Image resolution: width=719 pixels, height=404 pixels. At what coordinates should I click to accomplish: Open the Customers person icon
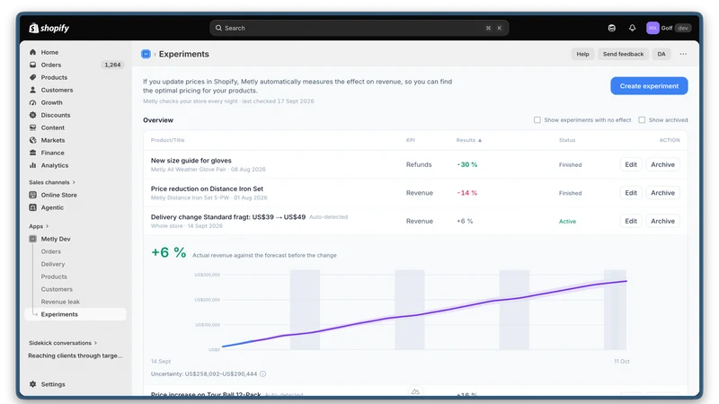coord(32,90)
